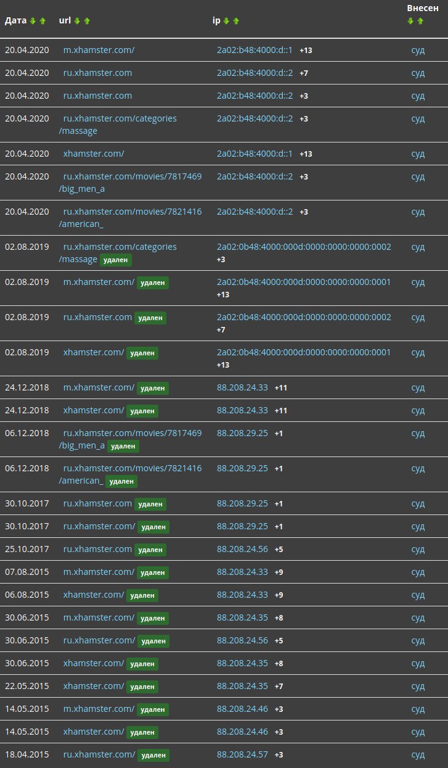Click IP 88.208.24.35 in the 22.05.2015 row
The width and height of the screenshot is (448, 768).
click(x=242, y=687)
